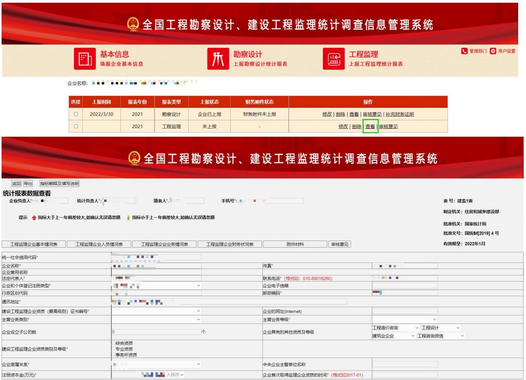Click national emblem in top banner
Viewport: 526px width, 380px height.
pyautogui.click(x=133, y=24)
